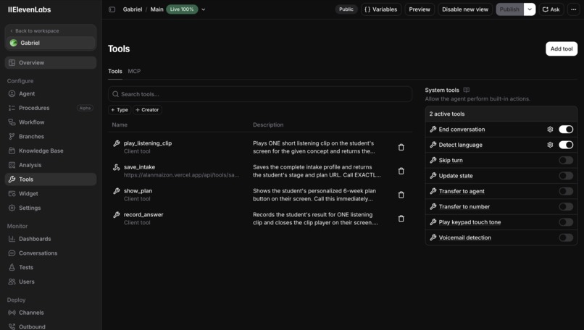
Task: Open Detect language settings gear
Action: click(x=550, y=145)
